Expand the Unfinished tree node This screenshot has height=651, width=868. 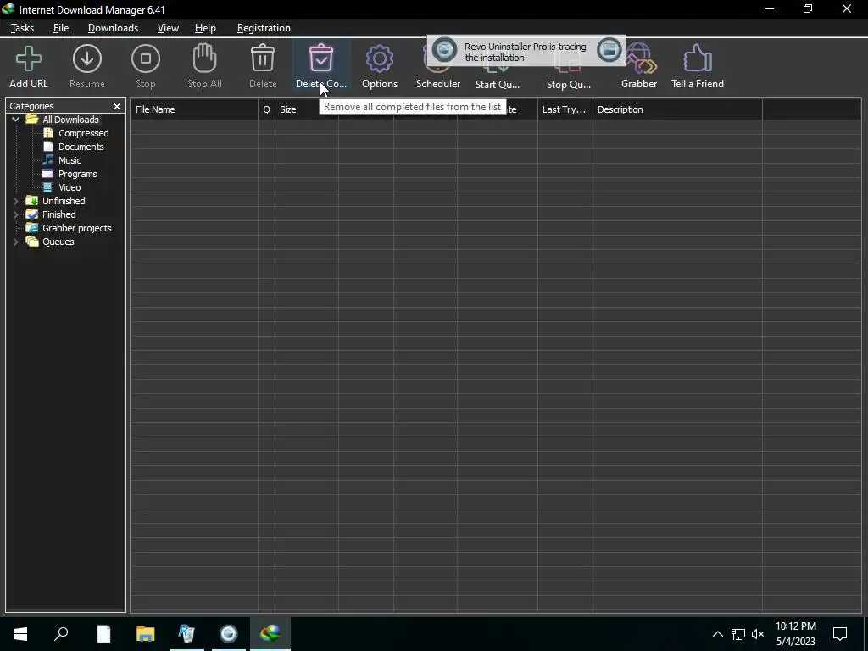pos(15,201)
